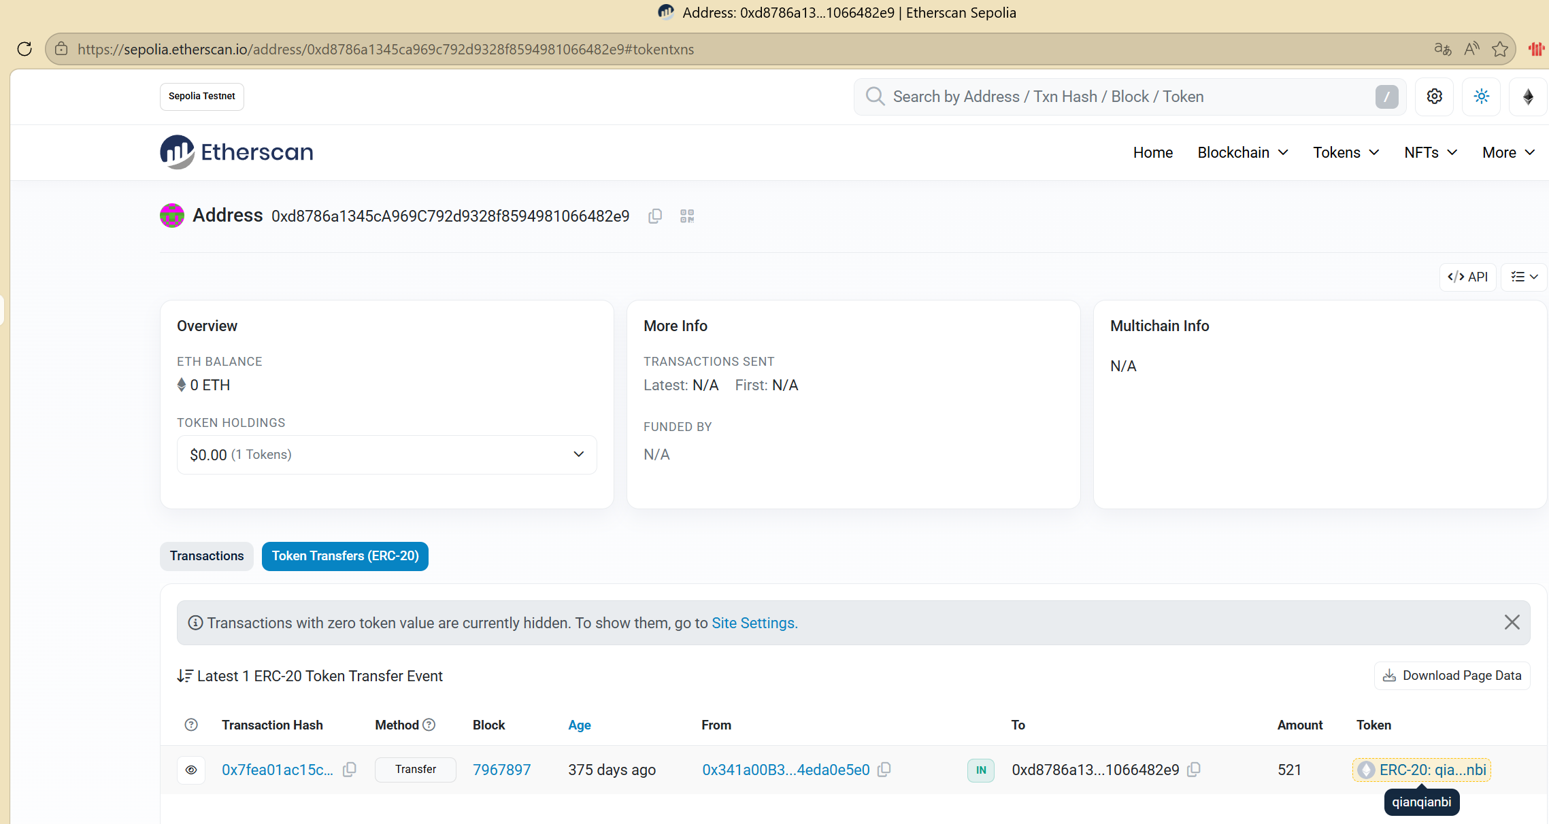The height and width of the screenshot is (824, 1549).
Task: Reload the page with the refresh icon
Action: coord(24,49)
